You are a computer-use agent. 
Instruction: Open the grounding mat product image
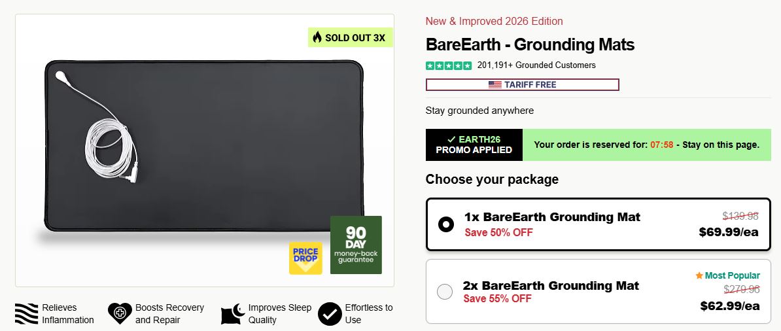point(203,150)
